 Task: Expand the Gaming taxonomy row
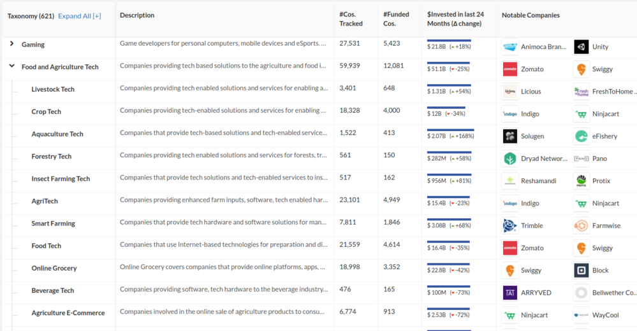pos(12,44)
